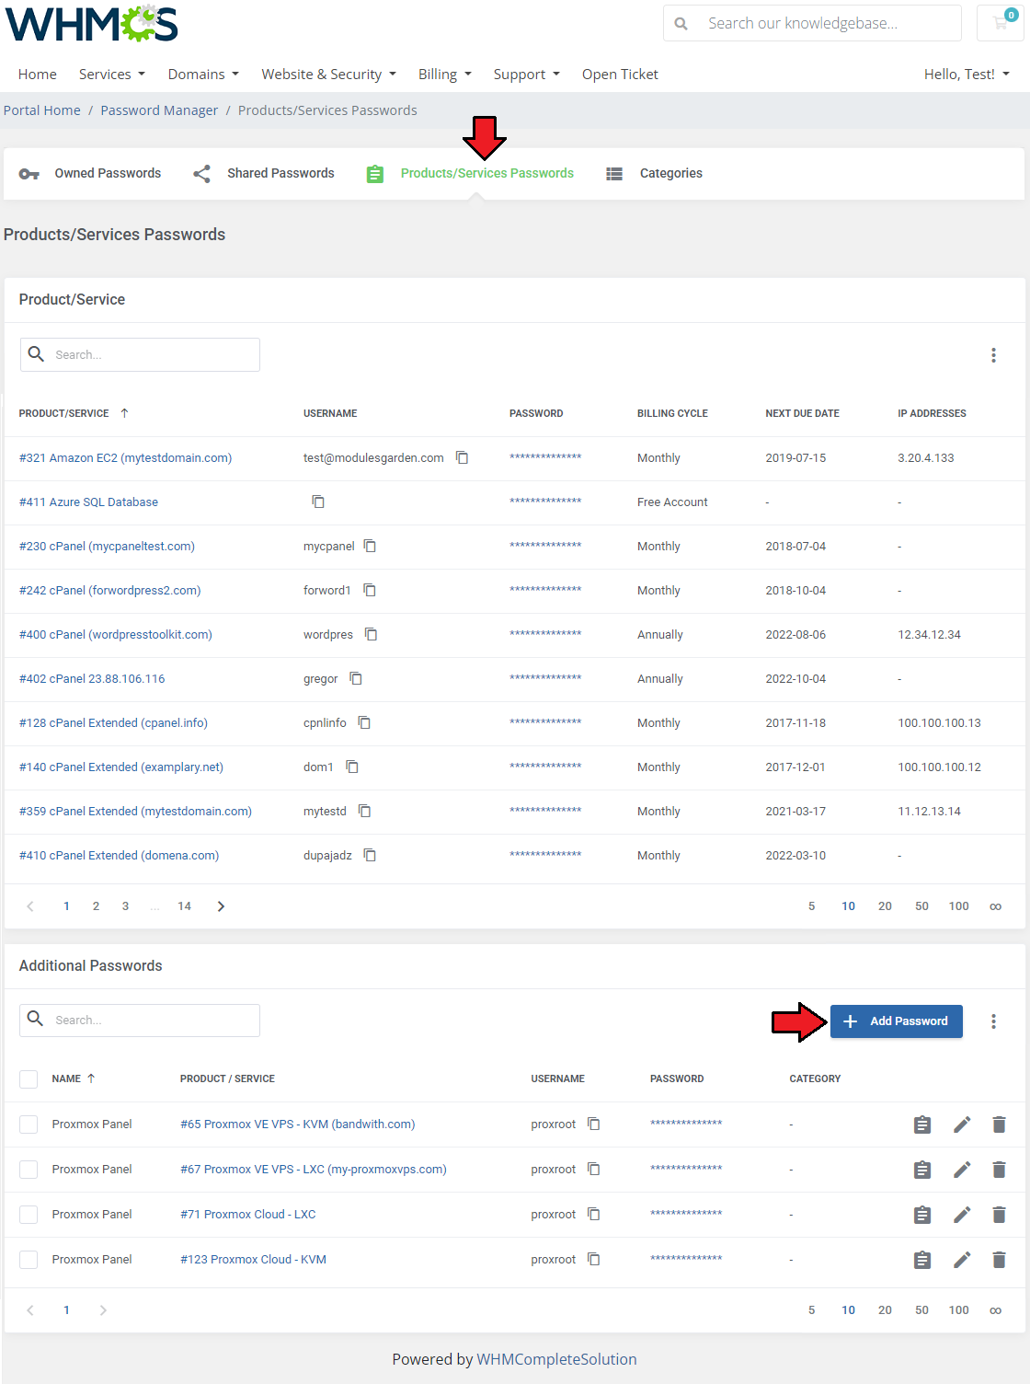Go to page 14 of Product/Service table
1030x1384 pixels.
coord(184,906)
